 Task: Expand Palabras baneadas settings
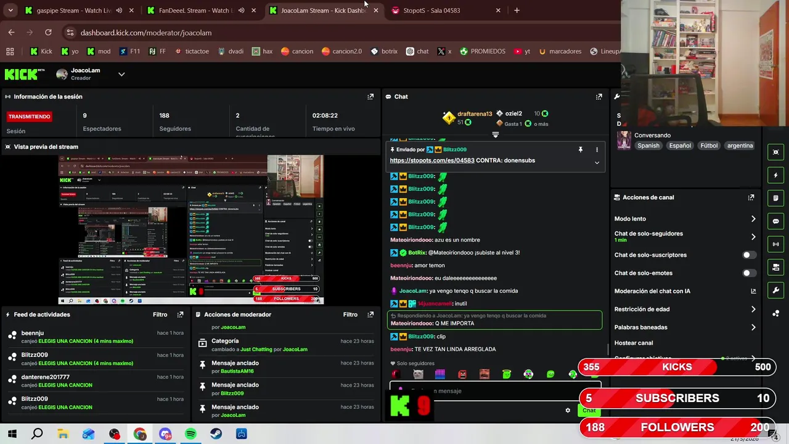click(x=753, y=327)
